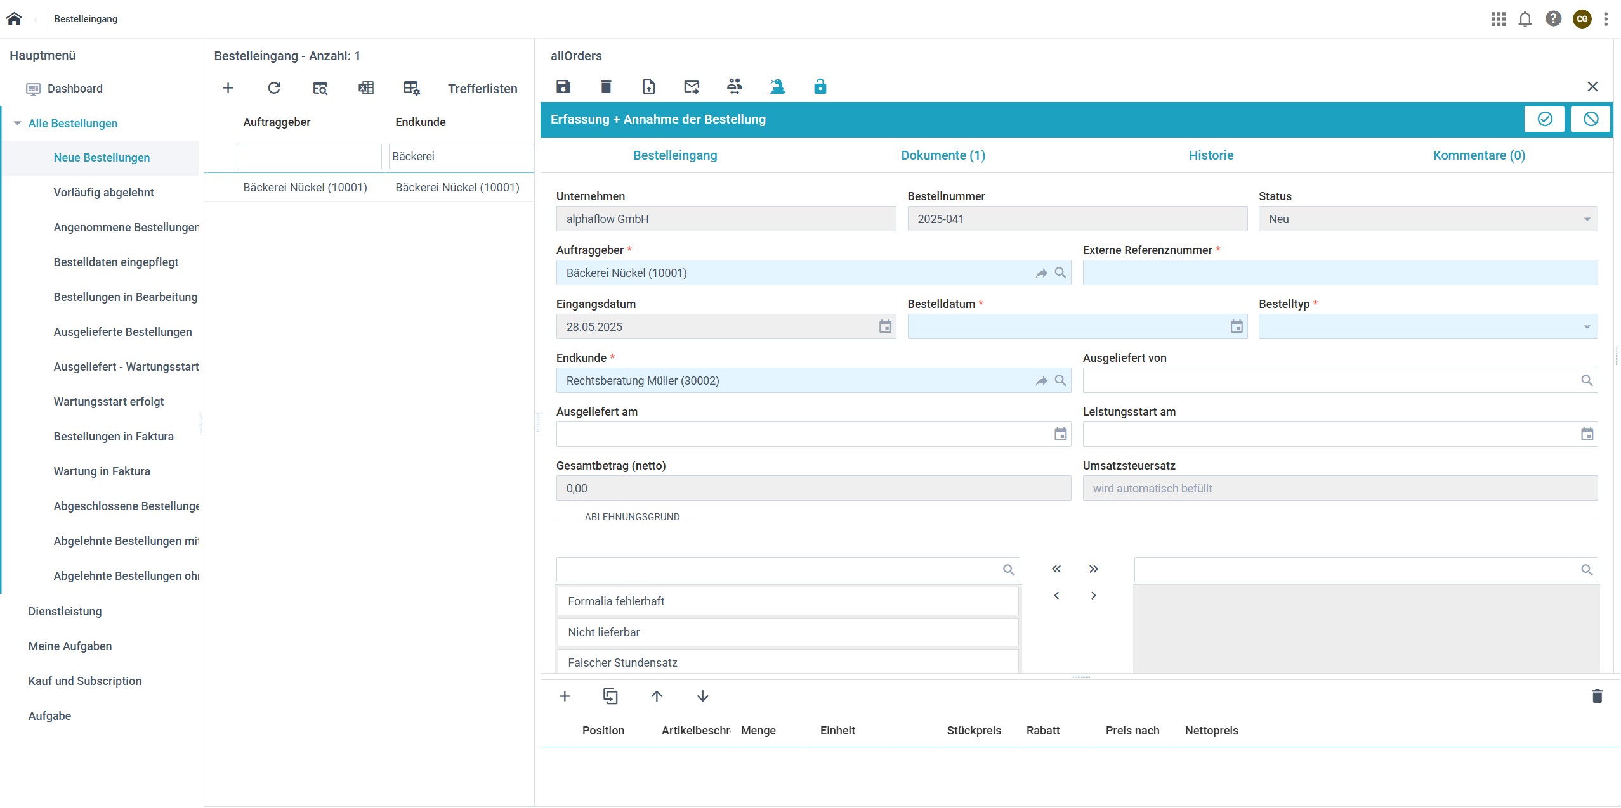Open the Bestelltyp dropdown
The image size is (1621, 808).
click(1587, 326)
